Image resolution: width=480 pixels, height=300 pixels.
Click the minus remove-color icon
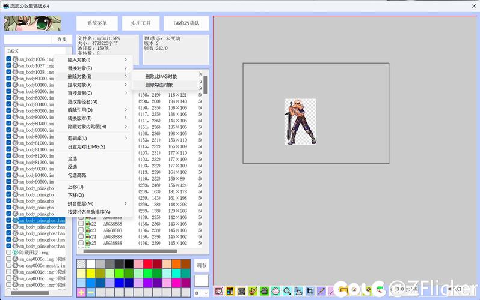91,292
